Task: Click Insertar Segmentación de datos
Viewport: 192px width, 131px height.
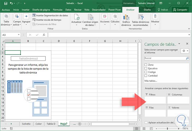Action: point(50,15)
